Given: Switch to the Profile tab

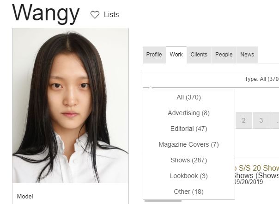Looking at the screenshot, I should click(x=154, y=55).
